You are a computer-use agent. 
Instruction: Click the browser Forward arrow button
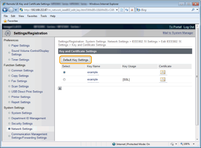11,10
